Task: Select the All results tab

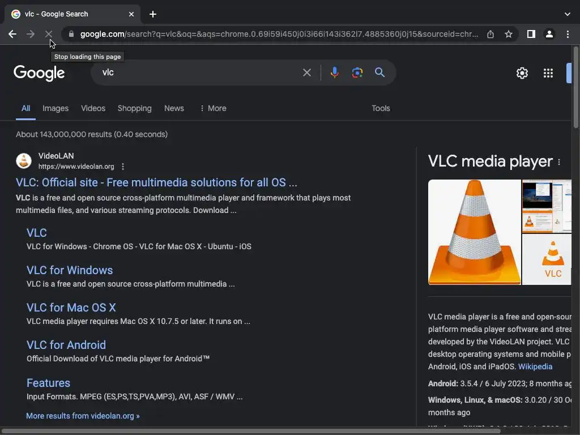Action: 25,108
